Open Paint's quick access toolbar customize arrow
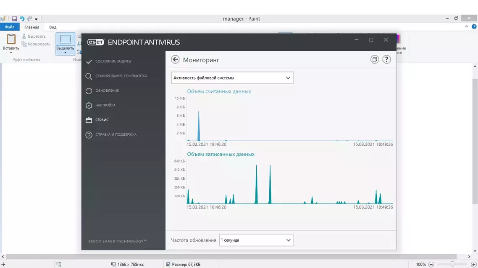The image size is (478, 268). [36, 19]
